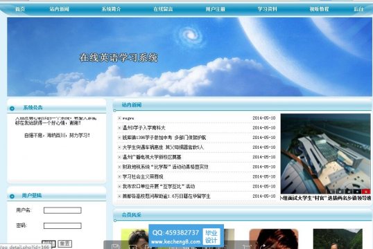The height and width of the screenshot is (249, 373).
Task: Focus the 密码 password field
Action: pyautogui.click(x=62, y=225)
